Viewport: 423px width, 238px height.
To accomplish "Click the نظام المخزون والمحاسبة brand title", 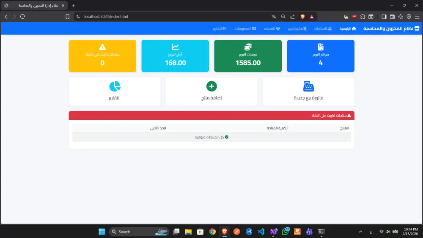I will (391, 28).
